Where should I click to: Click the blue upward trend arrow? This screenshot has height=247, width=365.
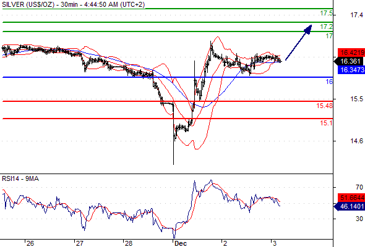(298, 43)
